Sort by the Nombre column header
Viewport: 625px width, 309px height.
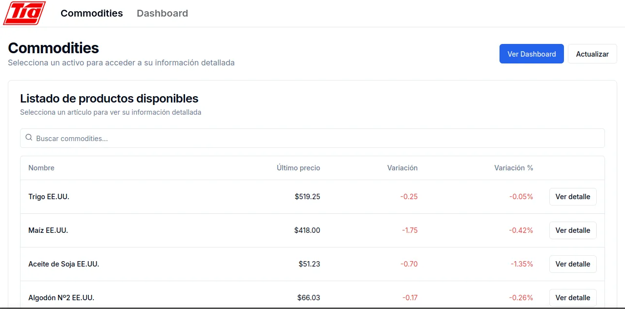[41, 167]
